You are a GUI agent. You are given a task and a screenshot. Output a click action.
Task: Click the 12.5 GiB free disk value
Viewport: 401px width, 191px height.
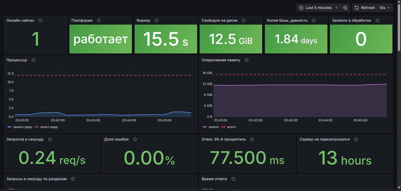coord(231,39)
